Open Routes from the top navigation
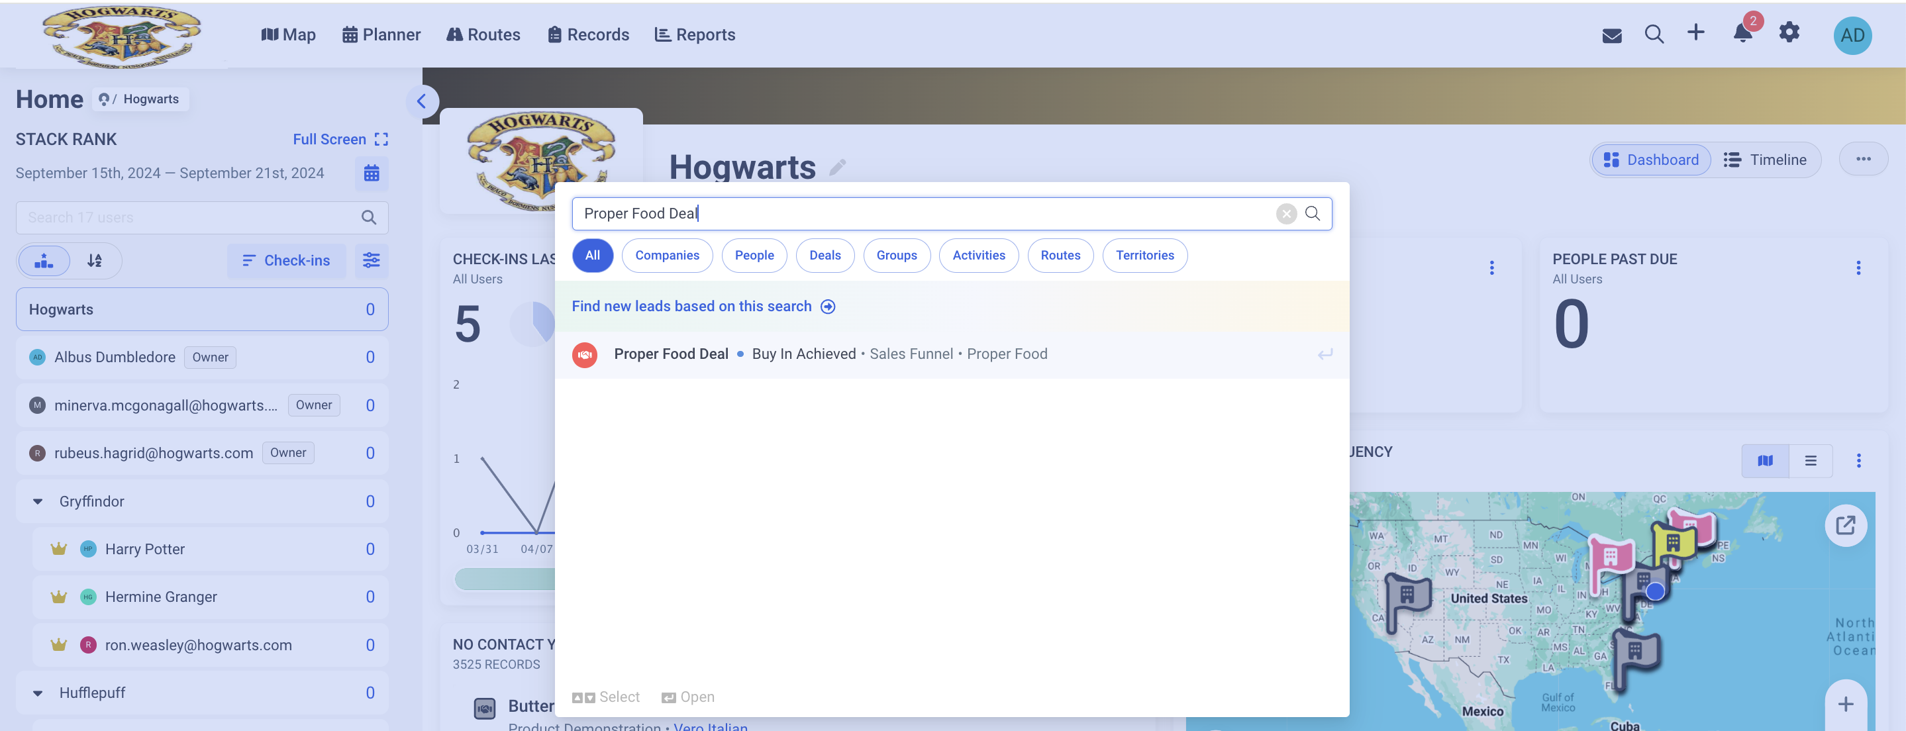This screenshot has width=1906, height=731. tap(483, 35)
